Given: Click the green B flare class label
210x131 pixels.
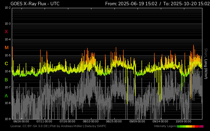Looking at the screenshot, I should (x=6, y=80).
